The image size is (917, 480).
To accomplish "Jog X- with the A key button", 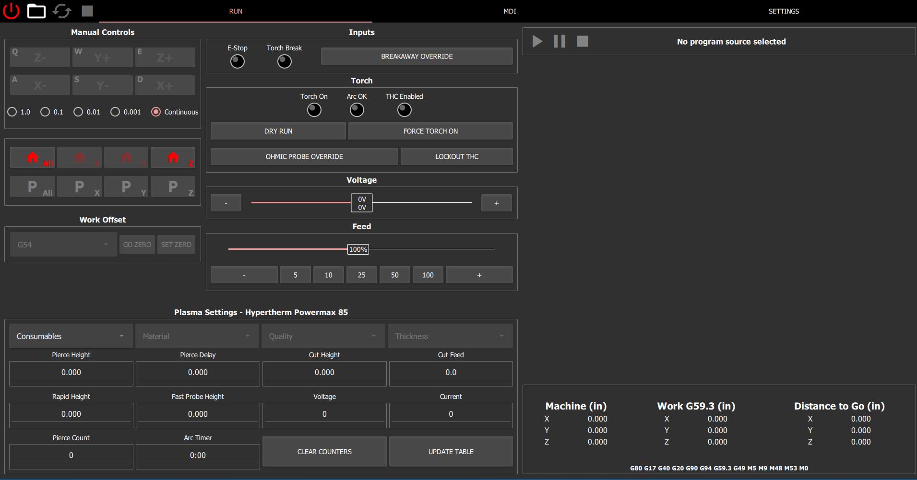I will tap(40, 85).
